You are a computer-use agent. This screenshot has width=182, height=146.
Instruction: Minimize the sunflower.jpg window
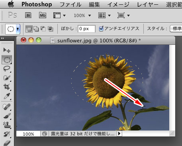tap(31, 40)
